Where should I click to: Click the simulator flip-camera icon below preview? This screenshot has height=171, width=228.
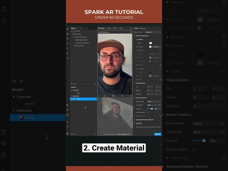[x=114, y=96]
